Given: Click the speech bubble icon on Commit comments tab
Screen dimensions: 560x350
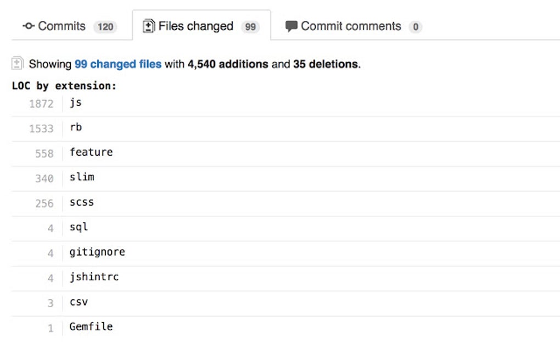Looking at the screenshot, I should click(291, 25).
